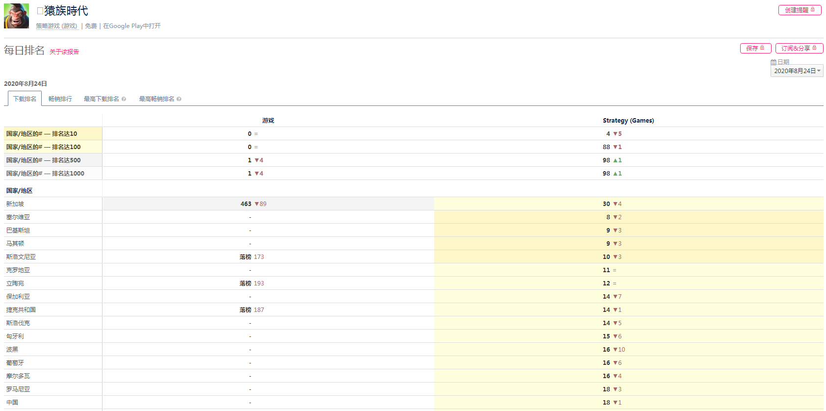Click the gorilla app icon thumbnail
The image size is (826, 411).
pyautogui.click(x=16, y=16)
